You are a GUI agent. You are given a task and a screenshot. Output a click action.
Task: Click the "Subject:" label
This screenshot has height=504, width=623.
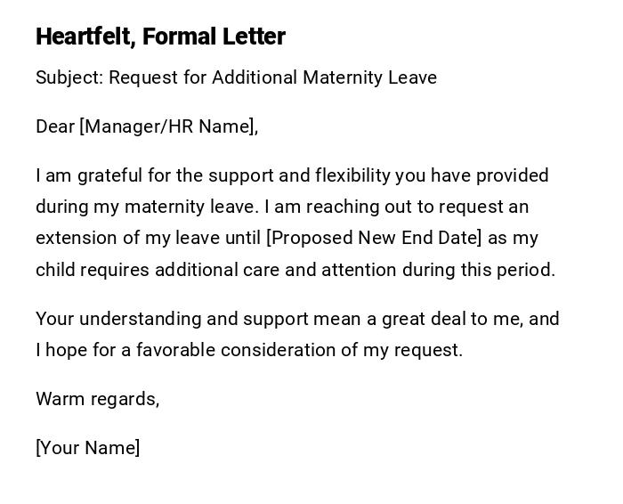tap(69, 77)
